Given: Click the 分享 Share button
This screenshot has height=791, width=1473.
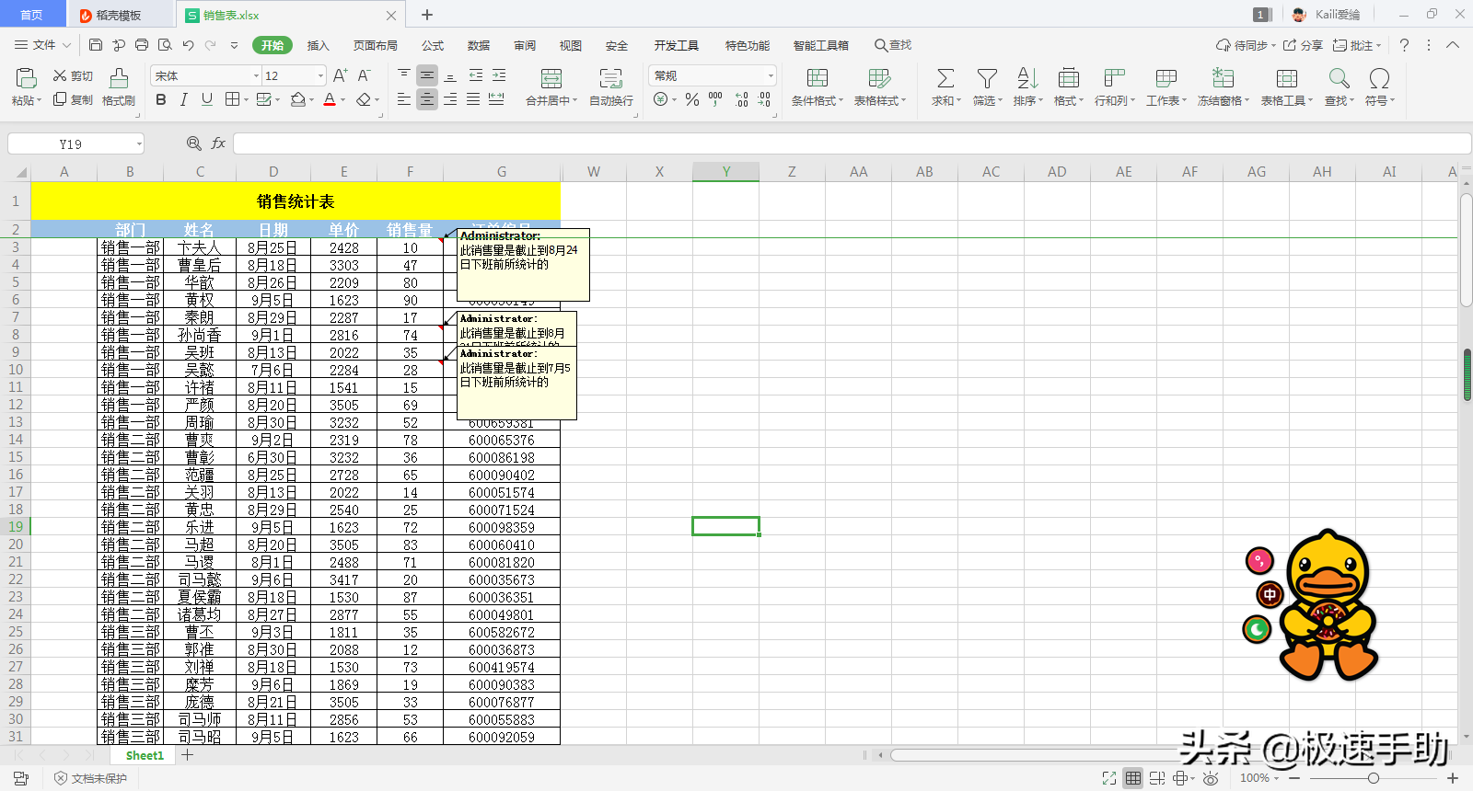Looking at the screenshot, I should 1304,45.
